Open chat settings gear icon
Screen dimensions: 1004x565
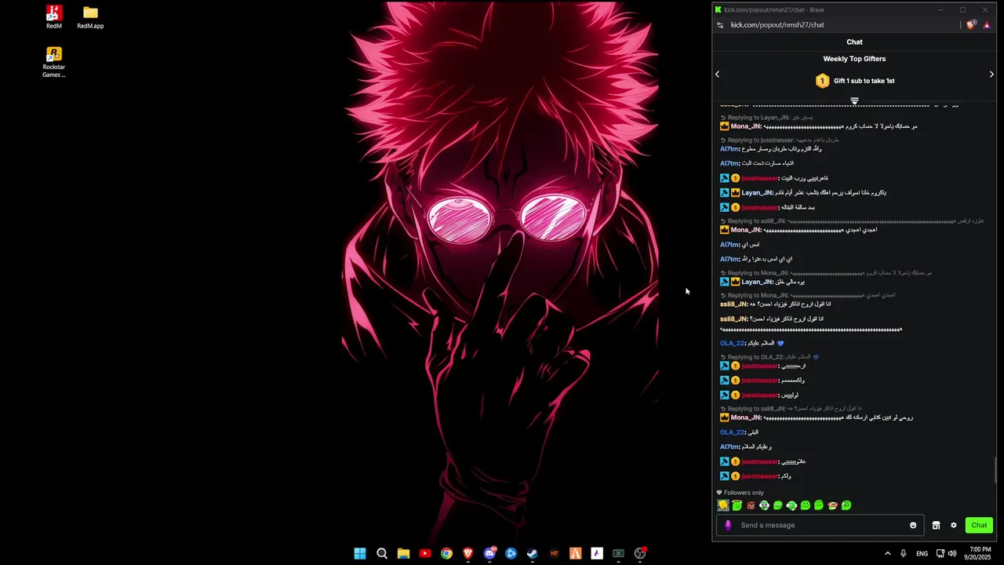(954, 525)
